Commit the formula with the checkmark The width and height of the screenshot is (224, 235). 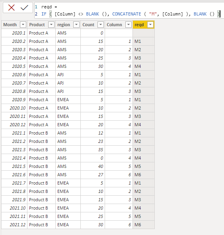click(24, 8)
